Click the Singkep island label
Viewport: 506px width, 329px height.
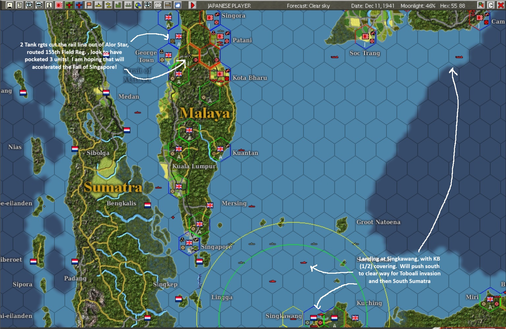[165, 284]
